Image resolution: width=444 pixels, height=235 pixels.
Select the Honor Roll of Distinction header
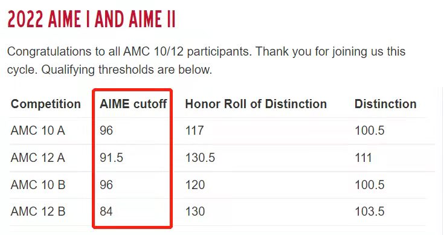click(256, 104)
